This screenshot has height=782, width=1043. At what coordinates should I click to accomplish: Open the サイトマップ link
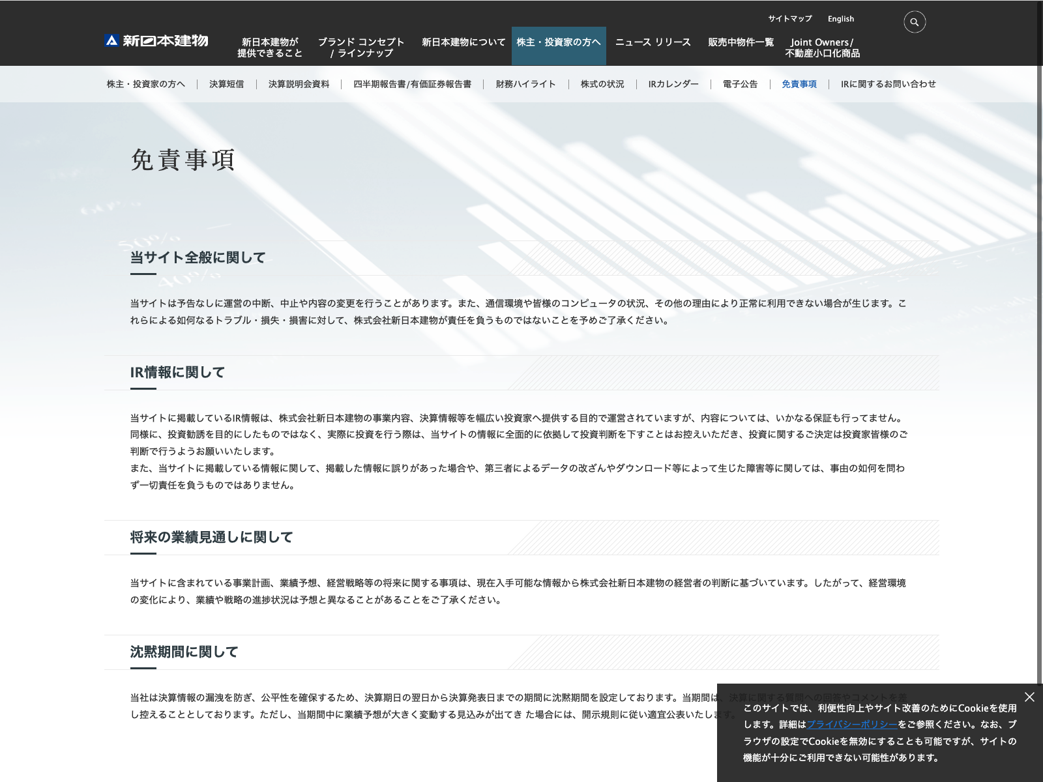click(789, 19)
